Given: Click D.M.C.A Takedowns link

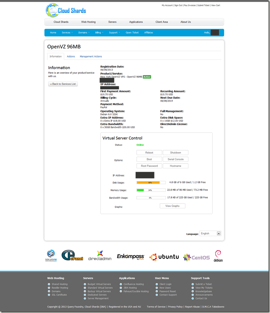Looking at the screenshot, I should pos(213,307).
